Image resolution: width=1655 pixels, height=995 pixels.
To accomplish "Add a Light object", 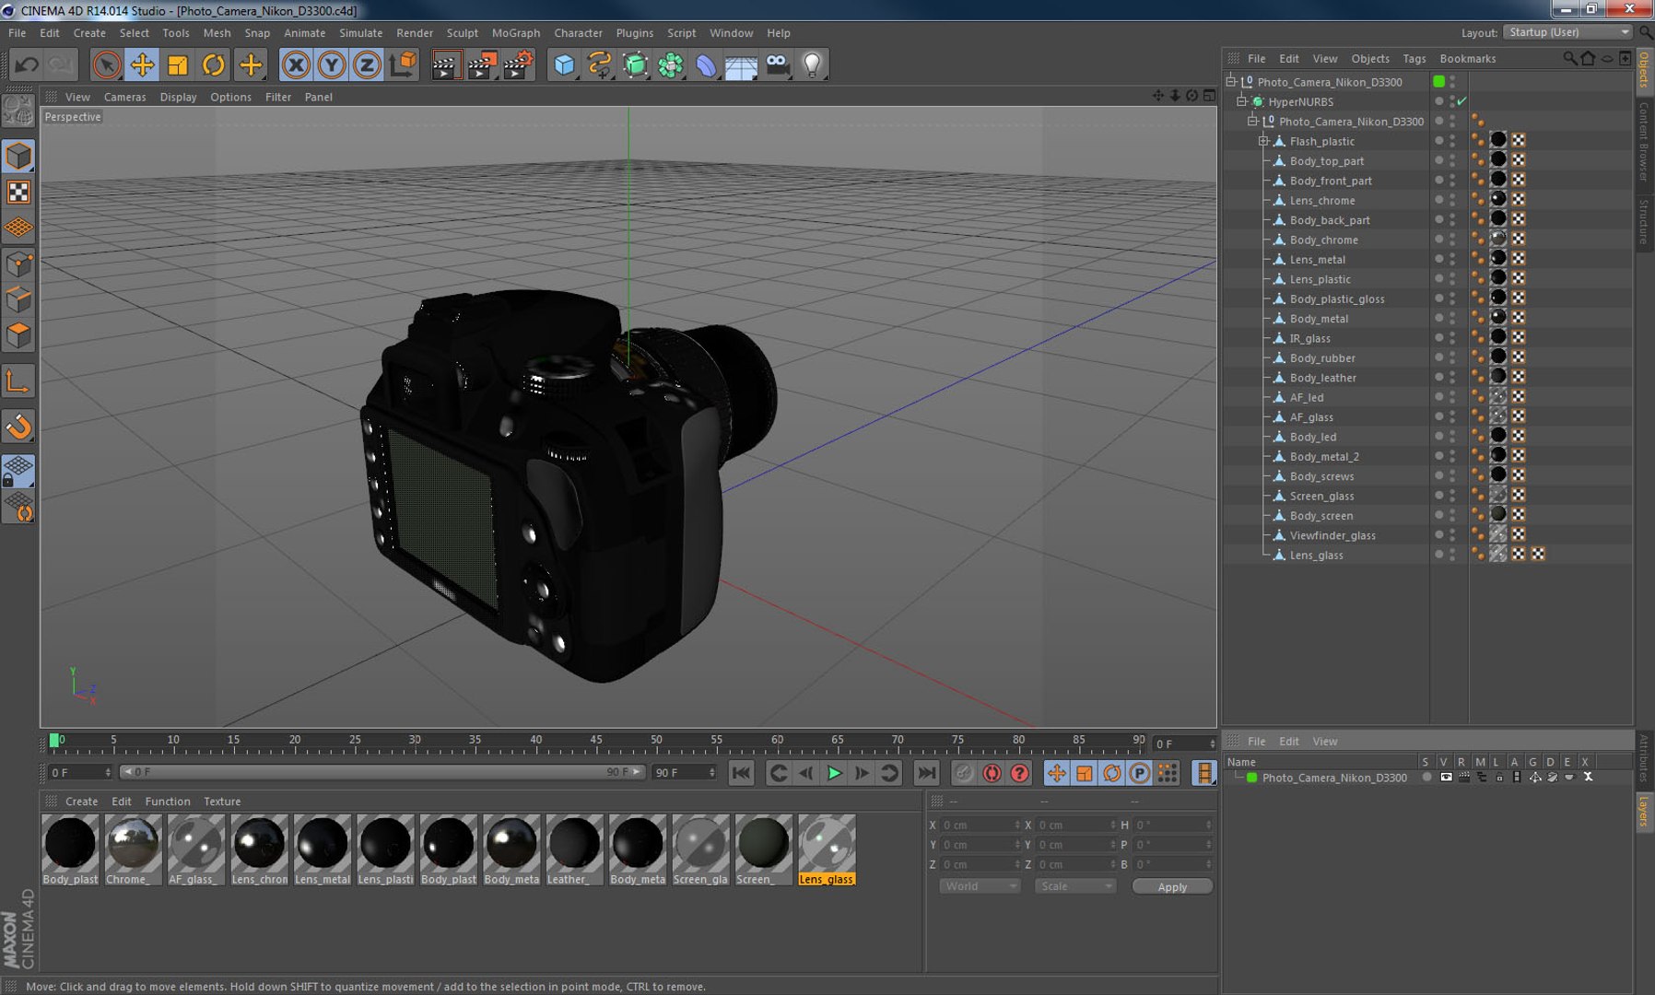I will point(813,64).
